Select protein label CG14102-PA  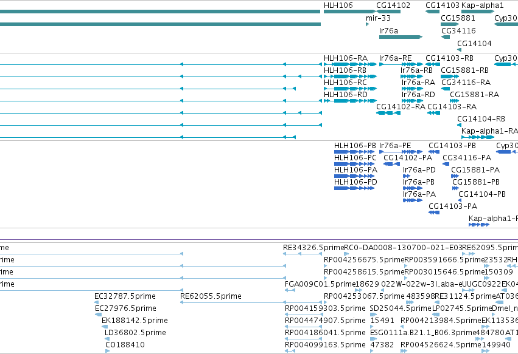point(408,158)
